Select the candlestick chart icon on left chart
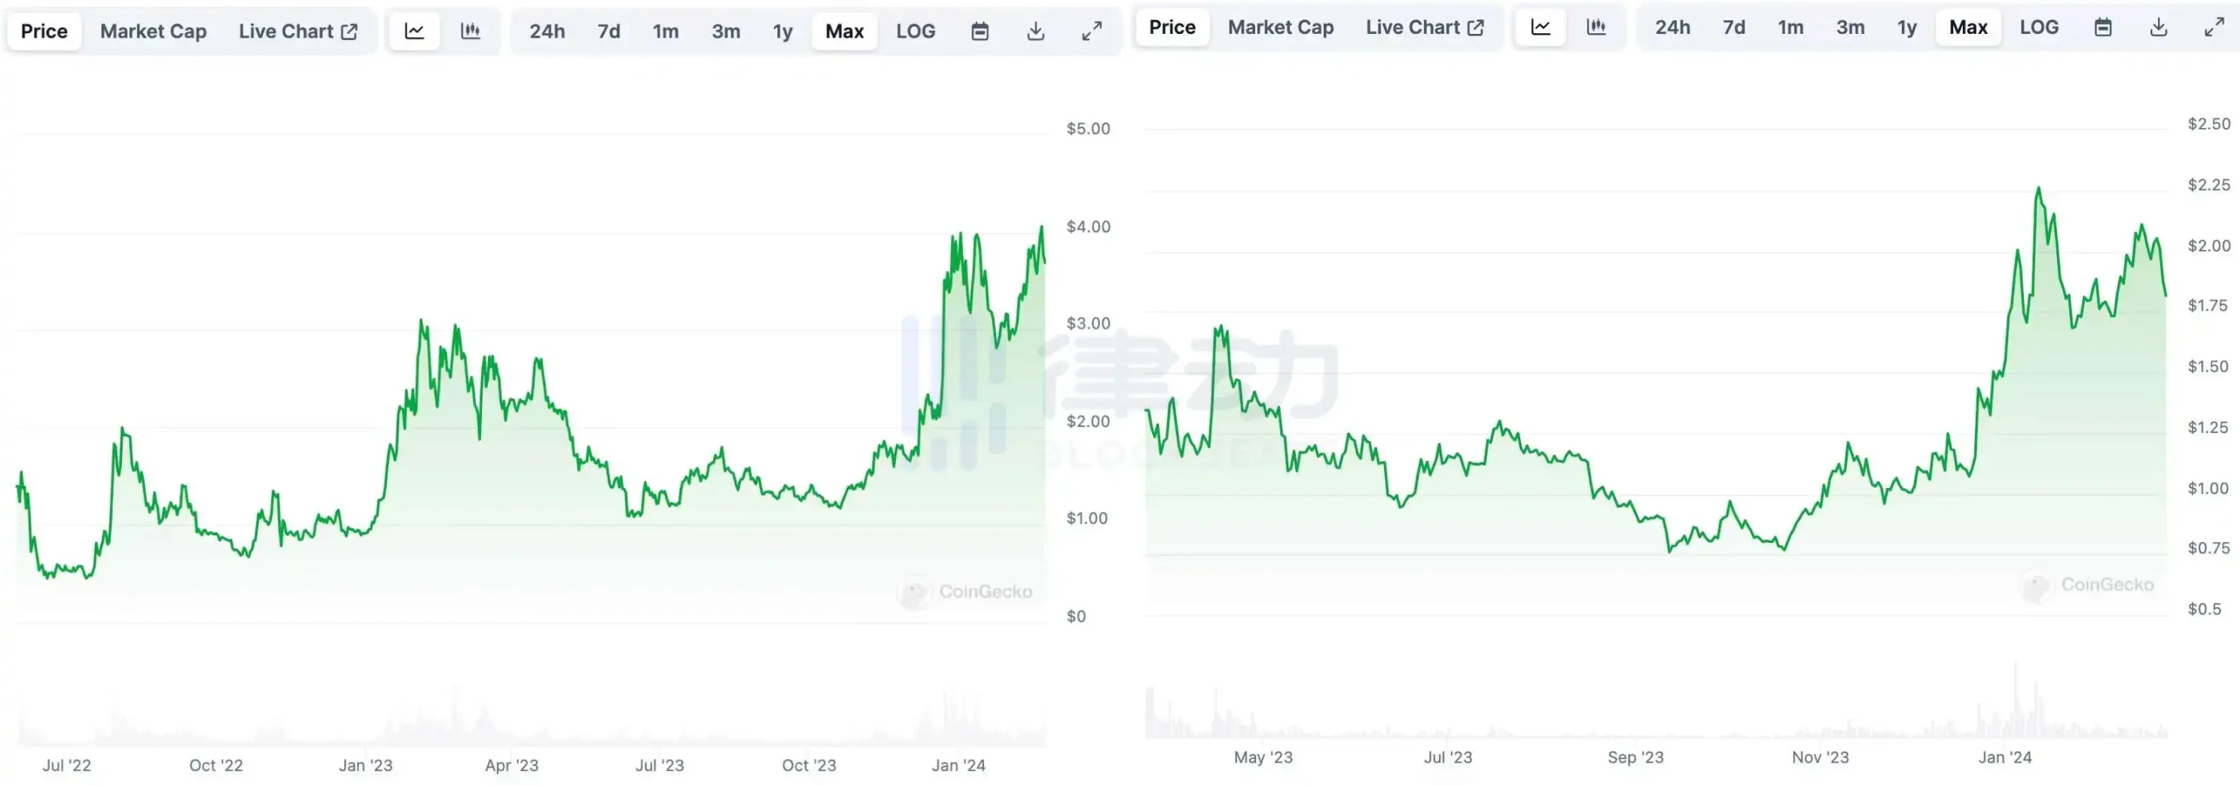Viewport: 2240px width, 786px height. click(x=470, y=30)
